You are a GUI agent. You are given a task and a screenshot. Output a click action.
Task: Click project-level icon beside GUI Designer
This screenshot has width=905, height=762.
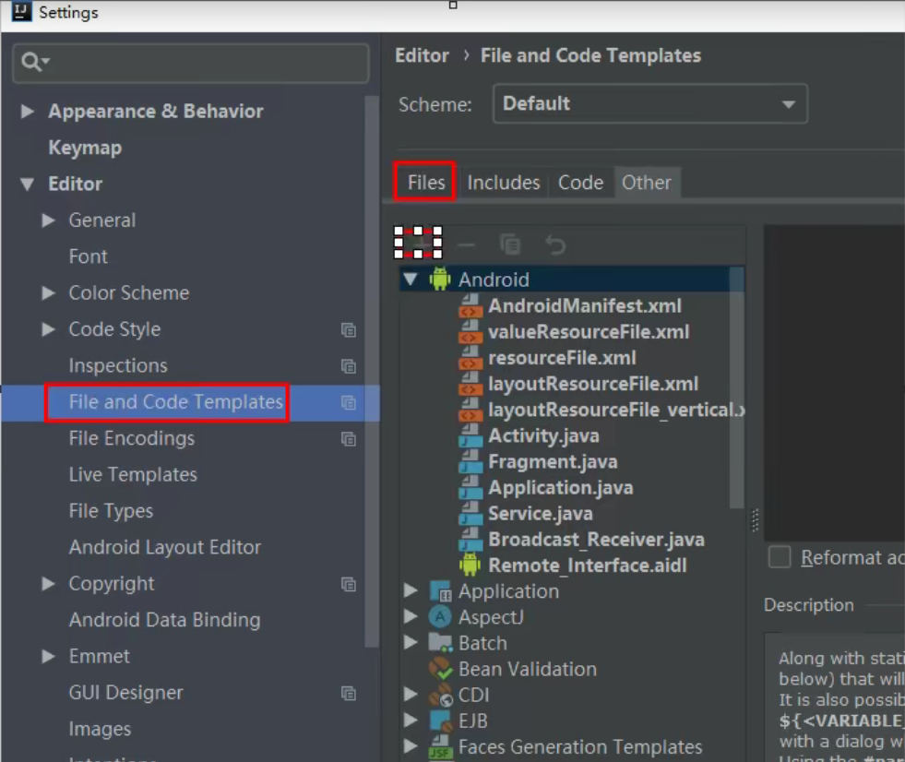click(x=348, y=694)
